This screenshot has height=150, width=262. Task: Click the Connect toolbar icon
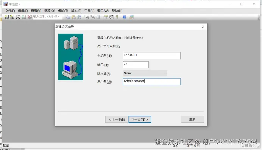pos(6,17)
